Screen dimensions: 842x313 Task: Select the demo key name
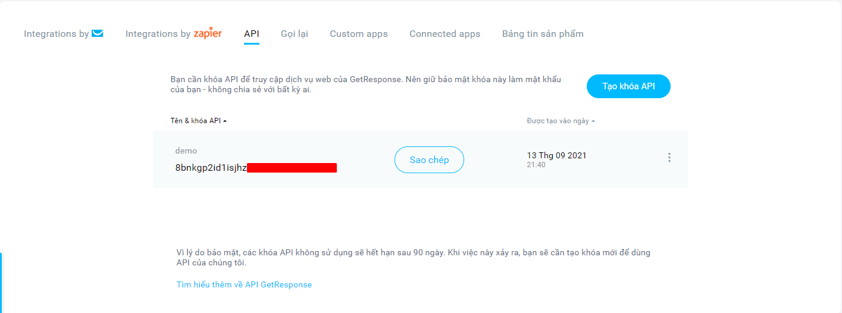pyautogui.click(x=186, y=151)
